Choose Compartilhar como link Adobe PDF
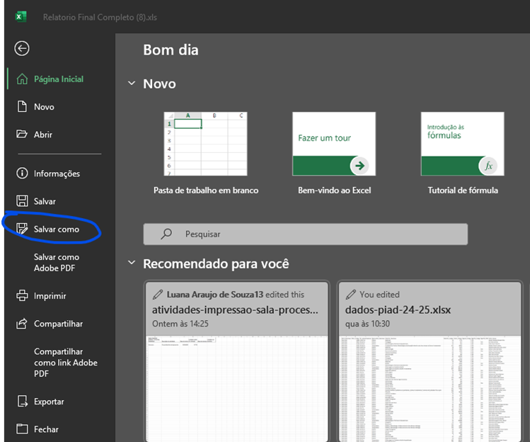This screenshot has width=530, height=442. [x=65, y=363]
